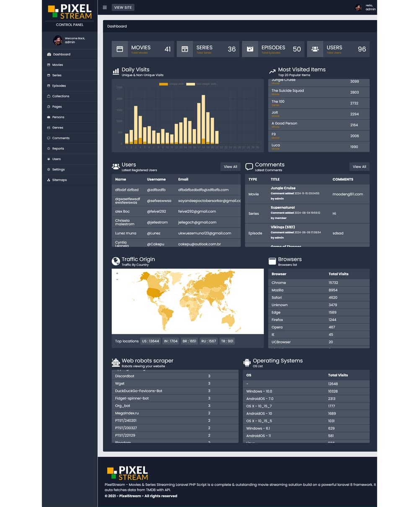Click the orange Unique visits legend swatch
Screen dimensions: 419x507
(x=163, y=84)
